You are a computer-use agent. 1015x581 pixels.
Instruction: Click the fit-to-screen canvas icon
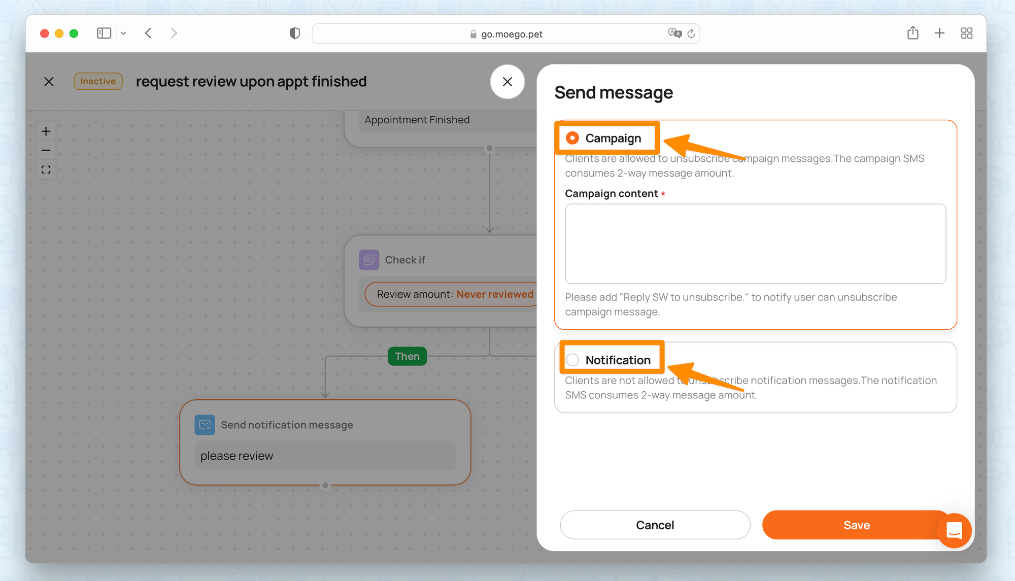(x=46, y=169)
